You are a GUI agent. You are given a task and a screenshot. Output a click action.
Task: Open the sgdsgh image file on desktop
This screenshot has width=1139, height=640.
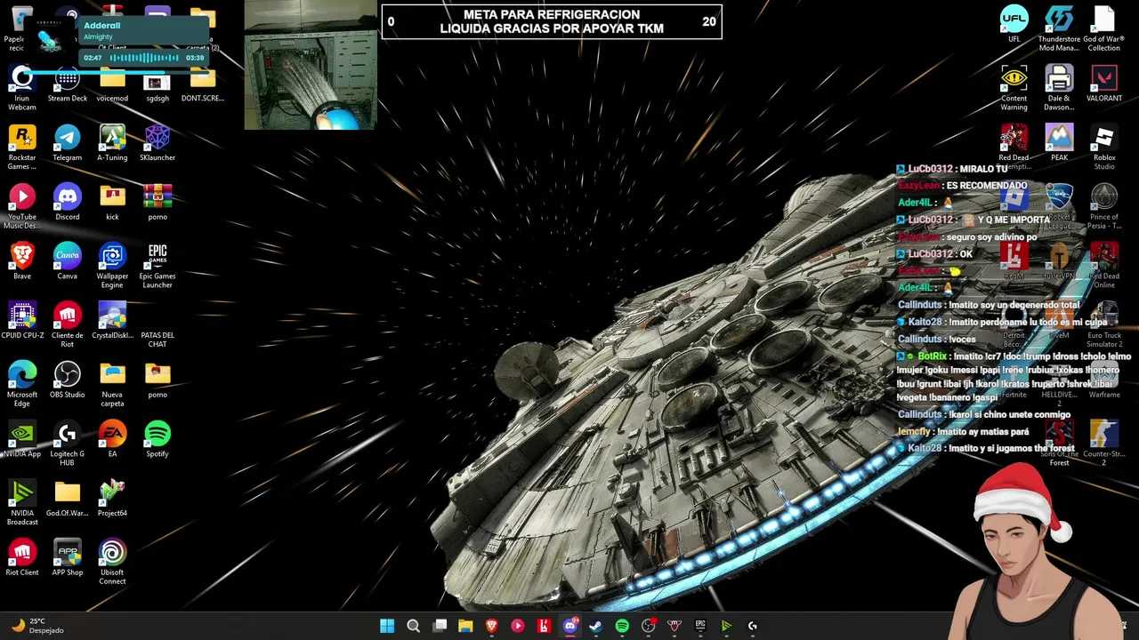[x=158, y=84]
